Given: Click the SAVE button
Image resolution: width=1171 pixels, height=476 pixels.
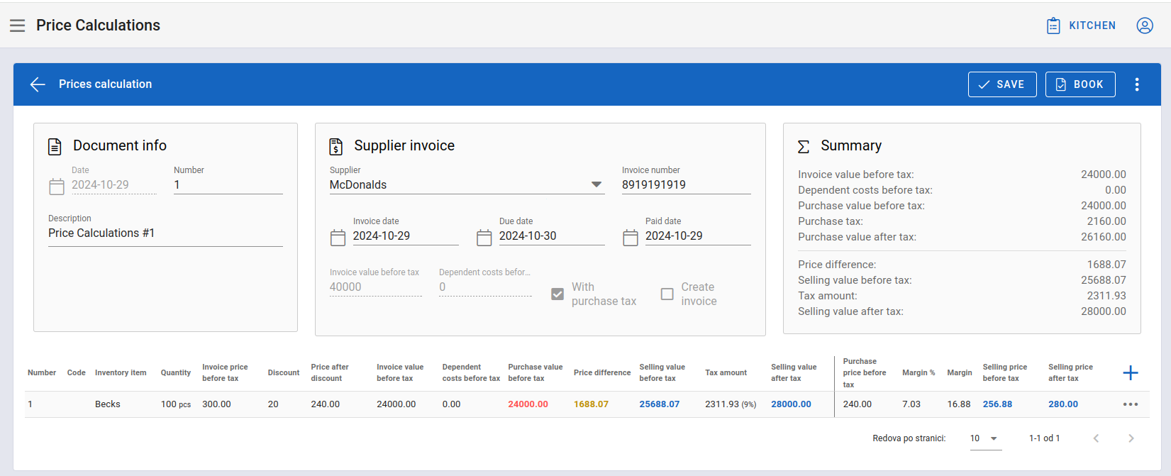Looking at the screenshot, I should tap(1002, 84).
